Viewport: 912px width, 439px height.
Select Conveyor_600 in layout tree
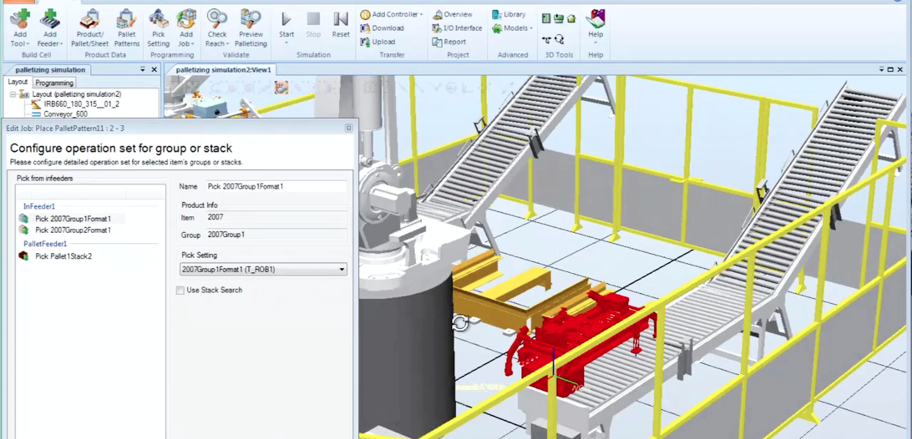65,114
